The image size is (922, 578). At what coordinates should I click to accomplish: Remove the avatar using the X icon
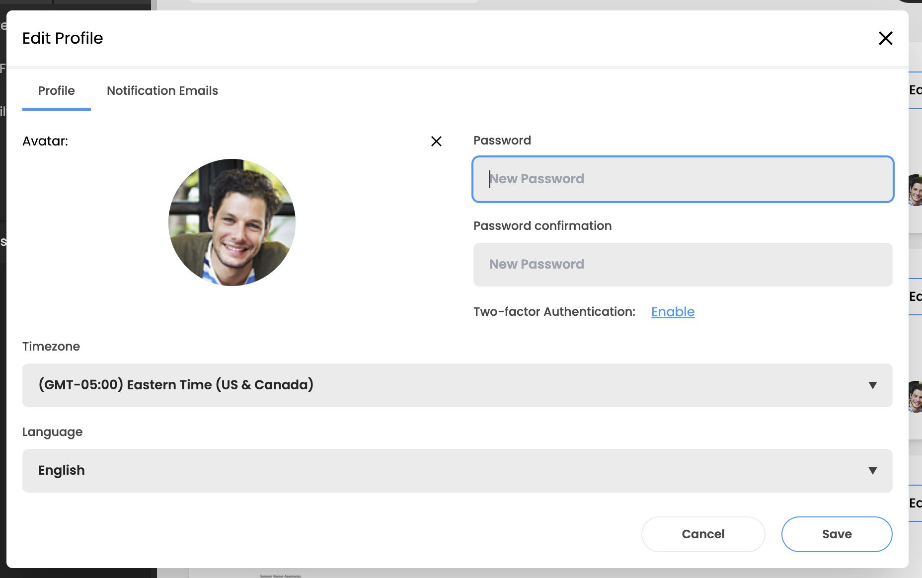(436, 142)
